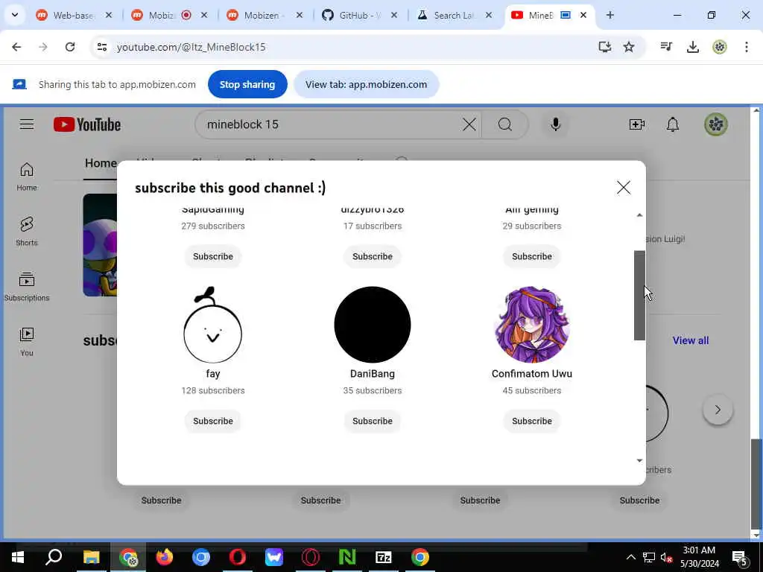Click the fay channel name
Image resolution: width=763 pixels, height=572 pixels.
click(212, 374)
